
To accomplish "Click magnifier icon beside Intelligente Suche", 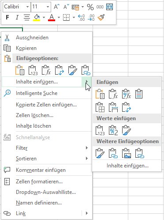I will click(7, 93).
